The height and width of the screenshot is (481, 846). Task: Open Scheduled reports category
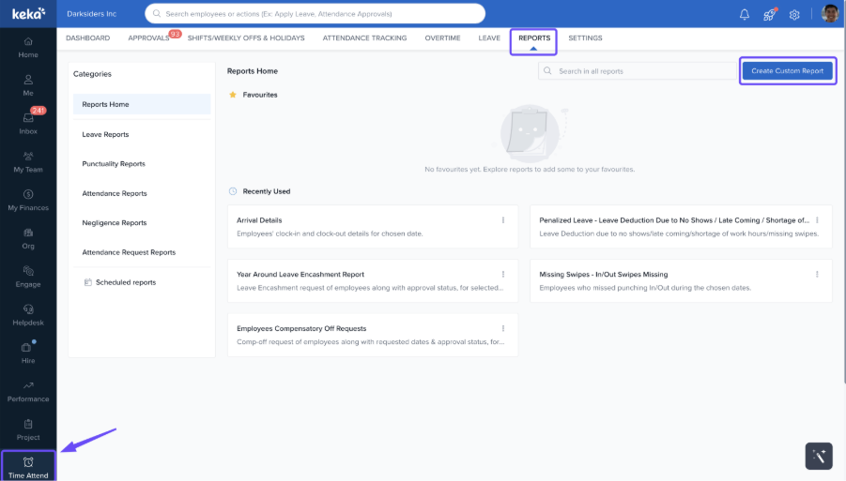click(x=125, y=282)
